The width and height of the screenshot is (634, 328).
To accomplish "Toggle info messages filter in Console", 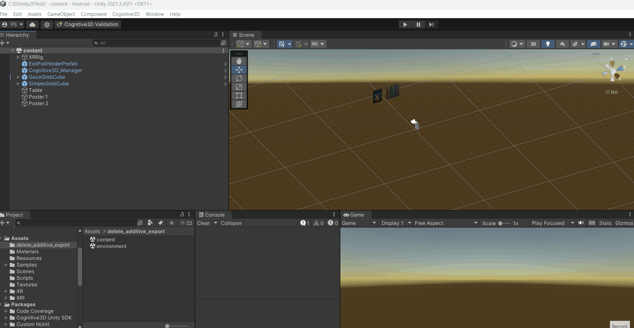I will tap(305, 223).
